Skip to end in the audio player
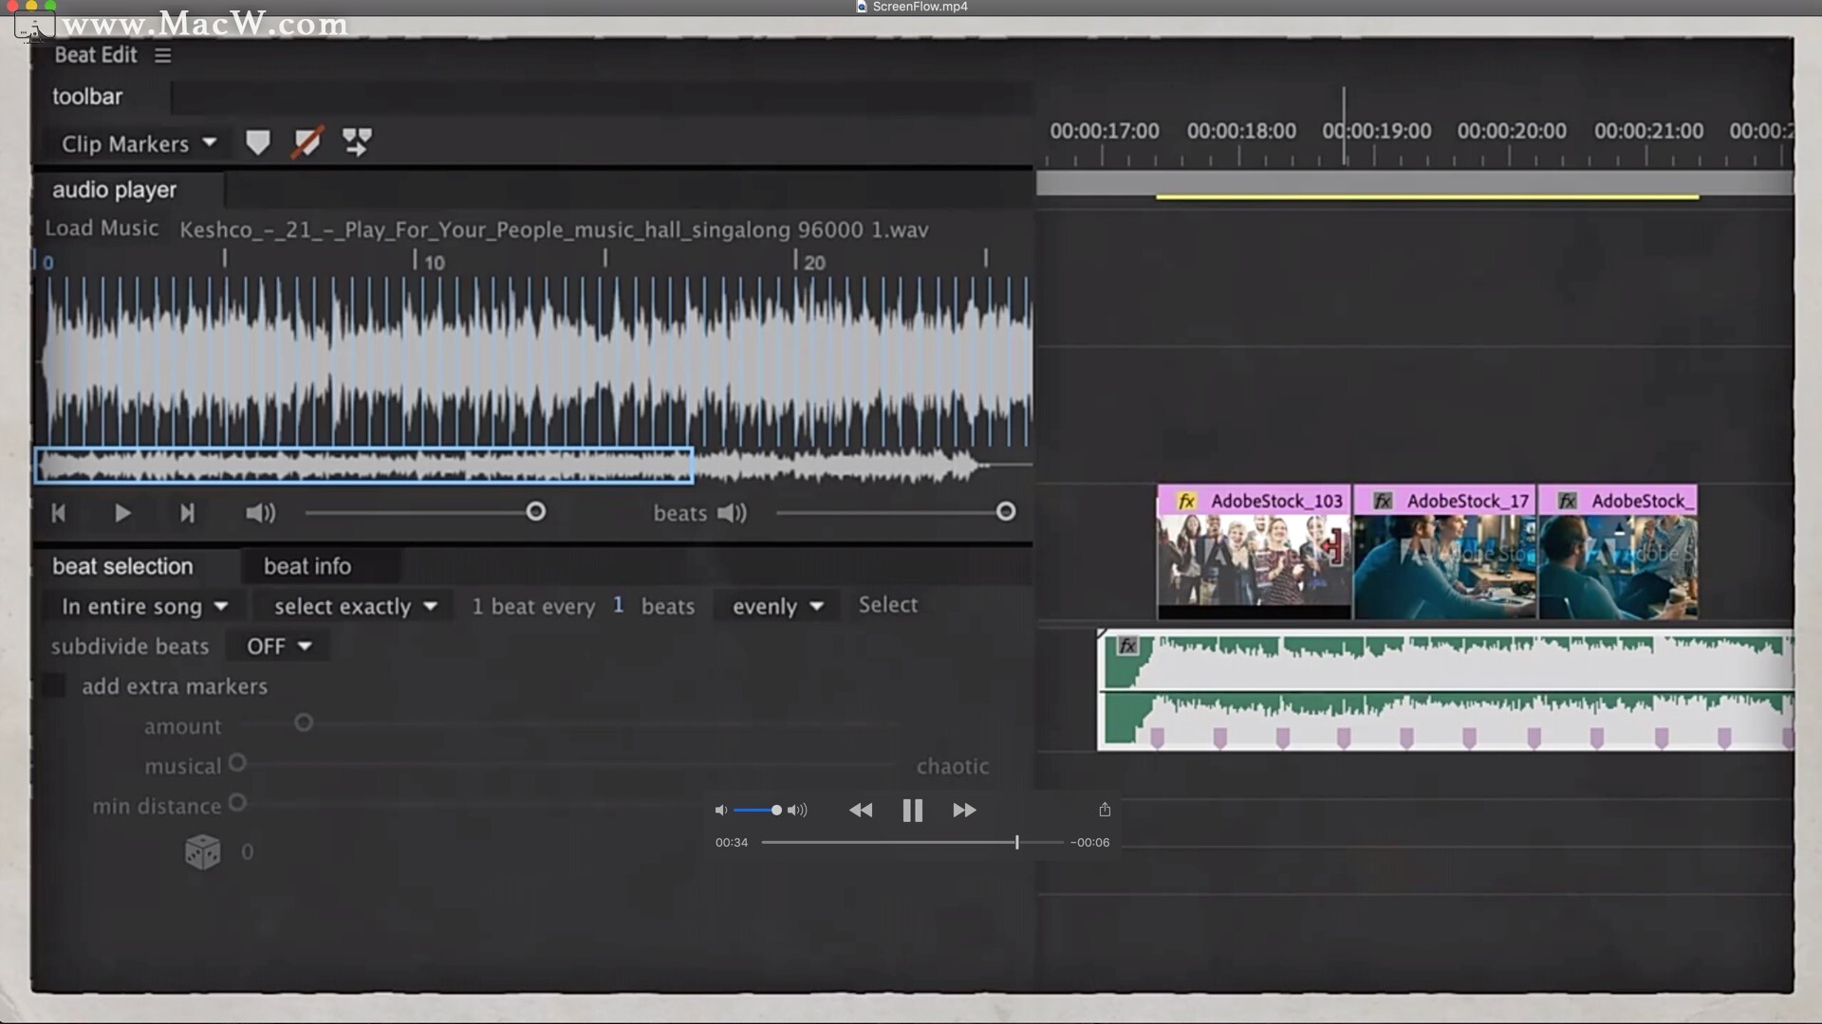 (187, 513)
